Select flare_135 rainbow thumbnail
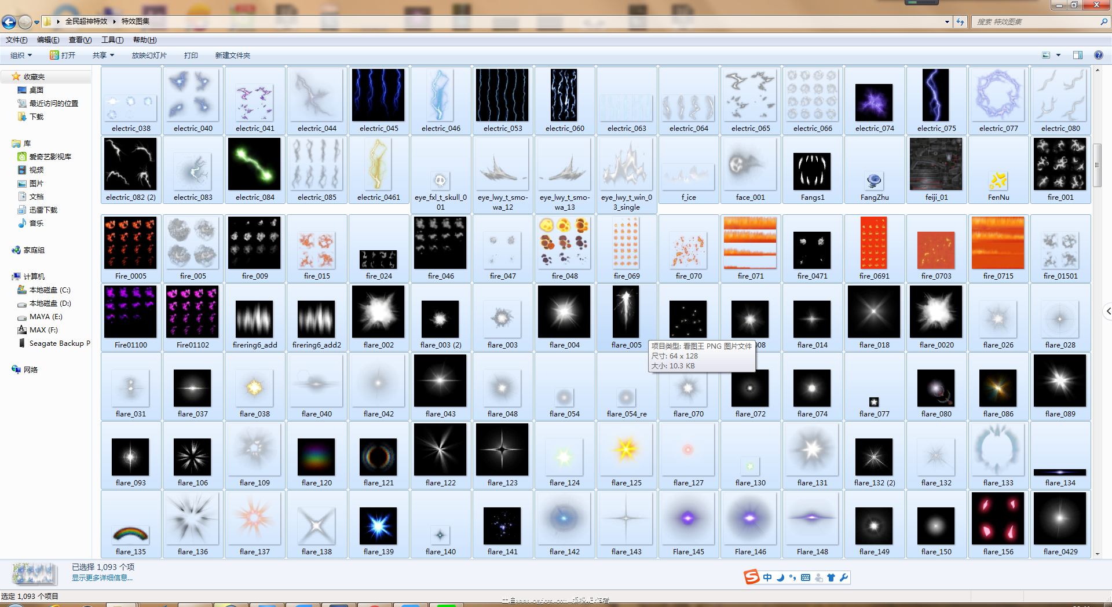This screenshot has width=1112, height=607. pos(131,524)
